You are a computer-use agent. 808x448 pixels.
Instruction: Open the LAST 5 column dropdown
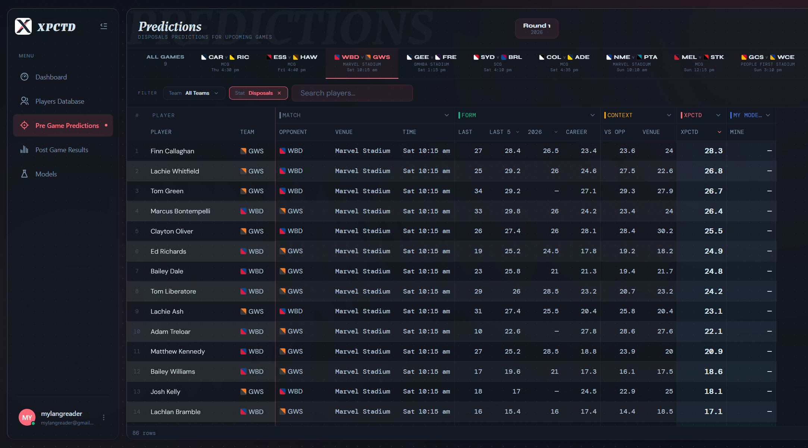point(517,132)
